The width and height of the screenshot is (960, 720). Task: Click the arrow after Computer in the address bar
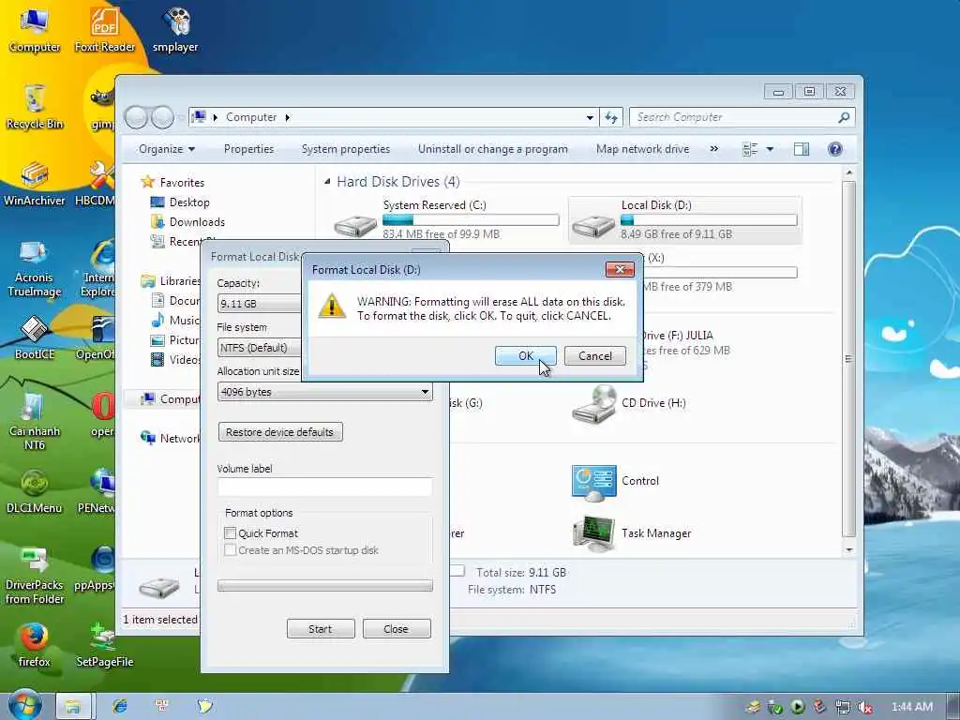coord(287,117)
